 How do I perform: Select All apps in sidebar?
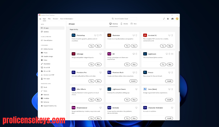click(x=52, y=28)
